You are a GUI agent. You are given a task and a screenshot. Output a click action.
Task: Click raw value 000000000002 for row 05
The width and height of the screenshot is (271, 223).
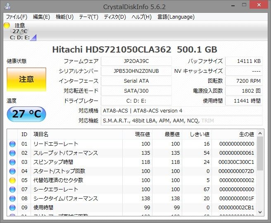(237, 180)
